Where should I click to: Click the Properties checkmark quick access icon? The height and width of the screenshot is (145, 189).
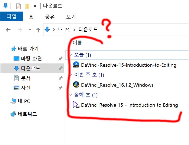click(x=18, y=6)
